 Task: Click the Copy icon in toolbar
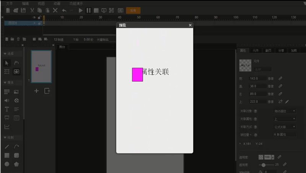(x=40, y=10)
